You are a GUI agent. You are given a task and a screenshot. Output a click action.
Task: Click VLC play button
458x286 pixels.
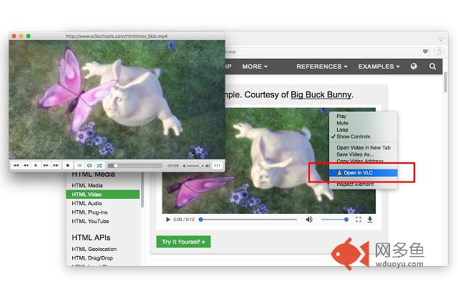(x=36, y=165)
